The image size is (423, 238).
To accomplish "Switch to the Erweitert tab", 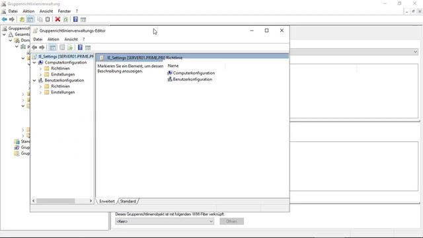I will tap(107, 201).
